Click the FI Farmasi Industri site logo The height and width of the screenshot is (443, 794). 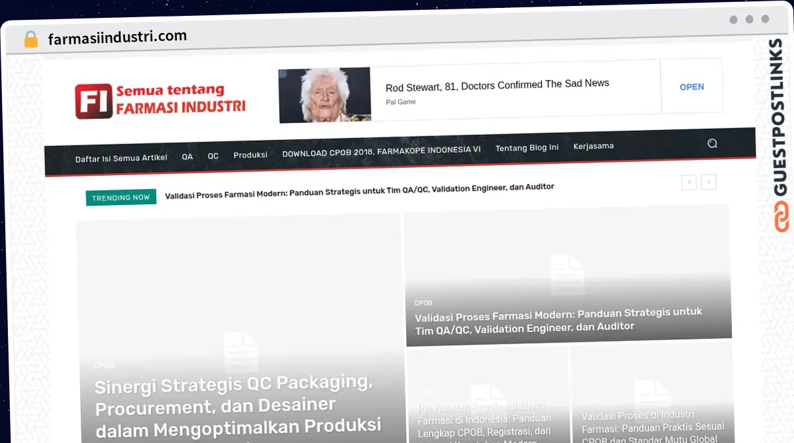[x=160, y=101]
